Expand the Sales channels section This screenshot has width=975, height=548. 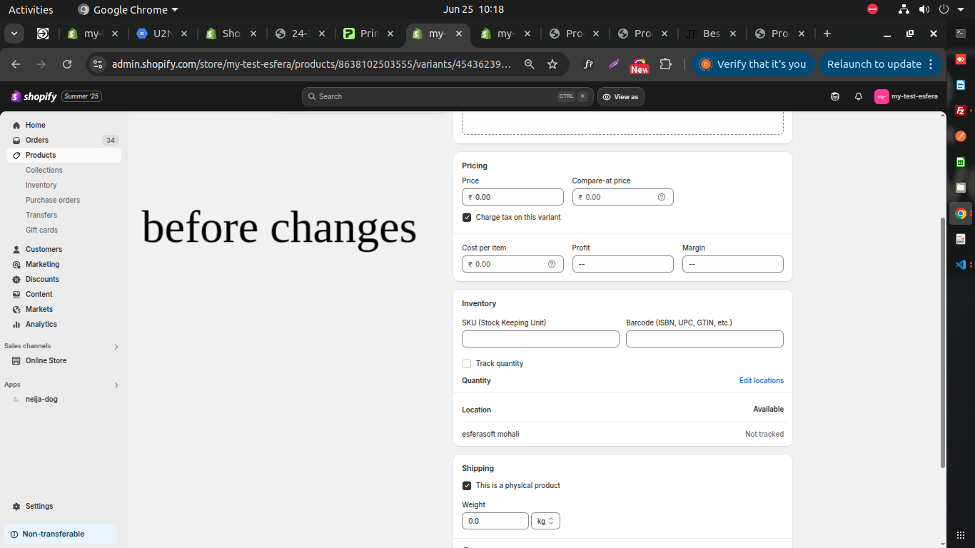pos(116,346)
